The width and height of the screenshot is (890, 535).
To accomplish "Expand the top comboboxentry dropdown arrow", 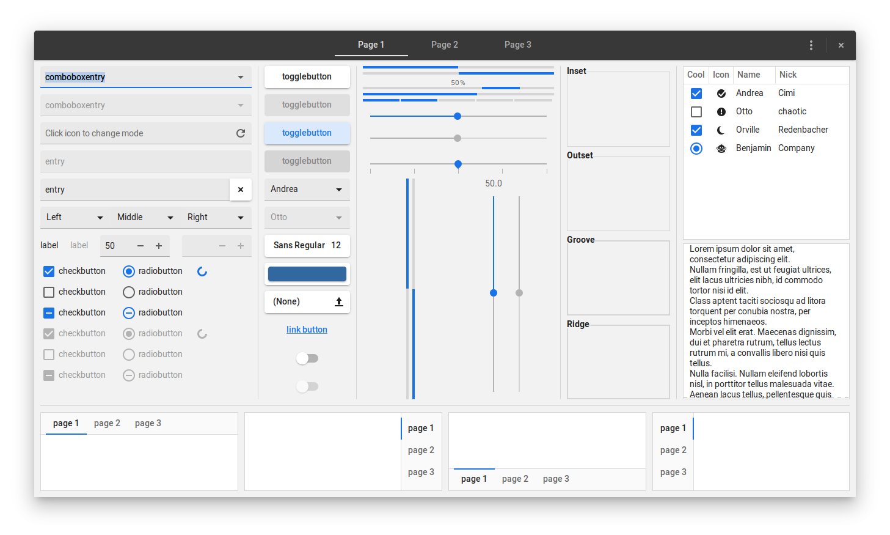I will [x=241, y=77].
